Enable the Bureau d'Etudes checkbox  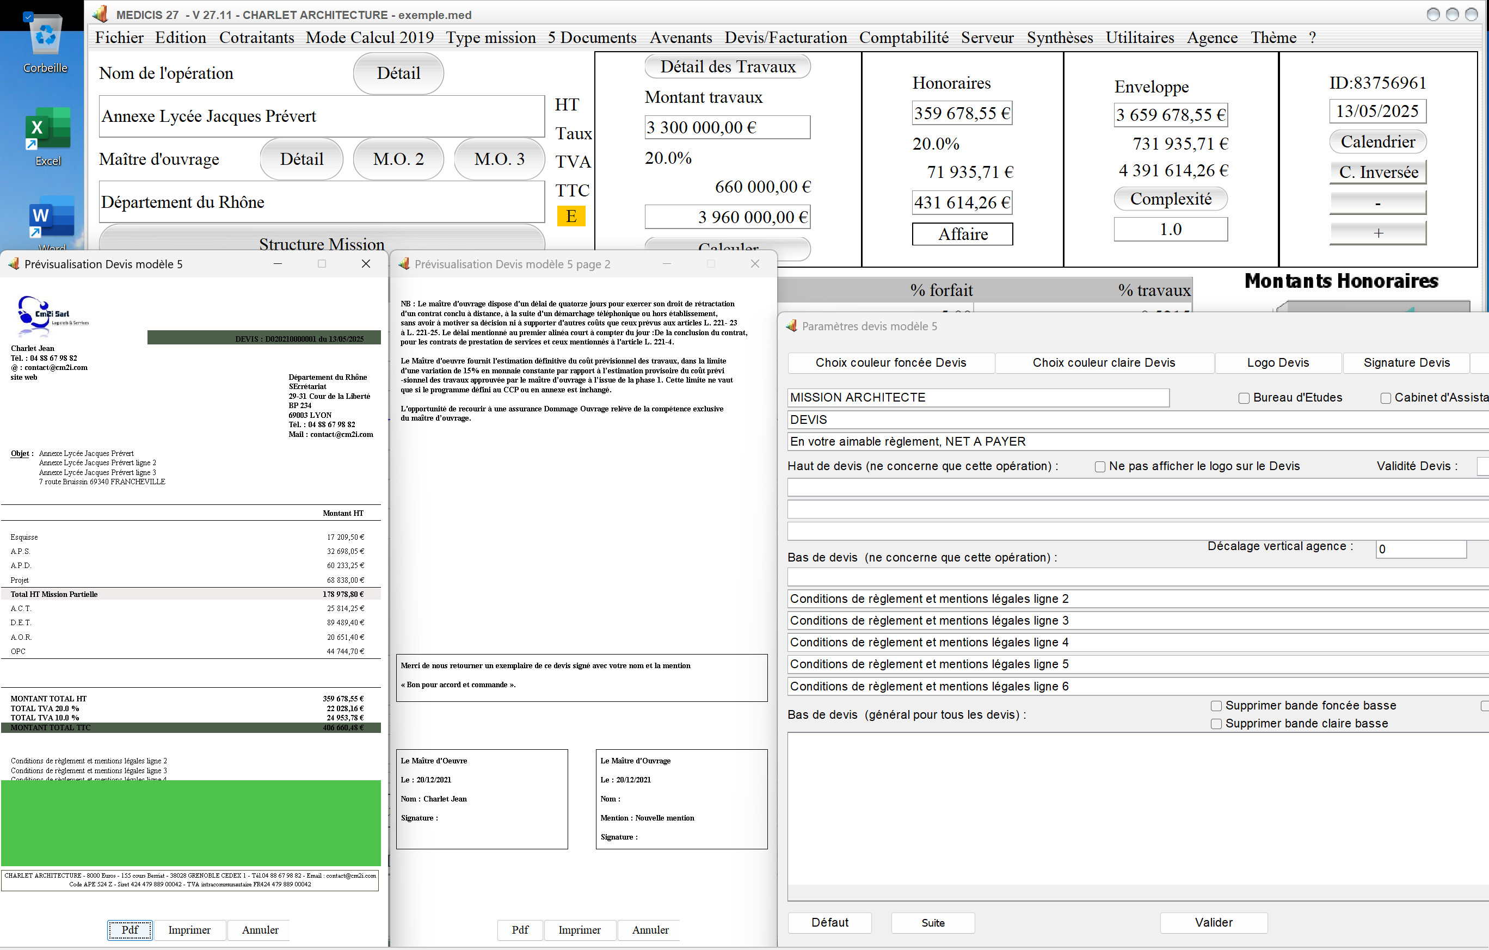(1244, 398)
